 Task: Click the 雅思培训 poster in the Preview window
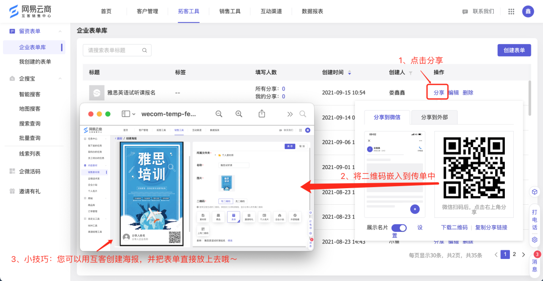(x=151, y=194)
